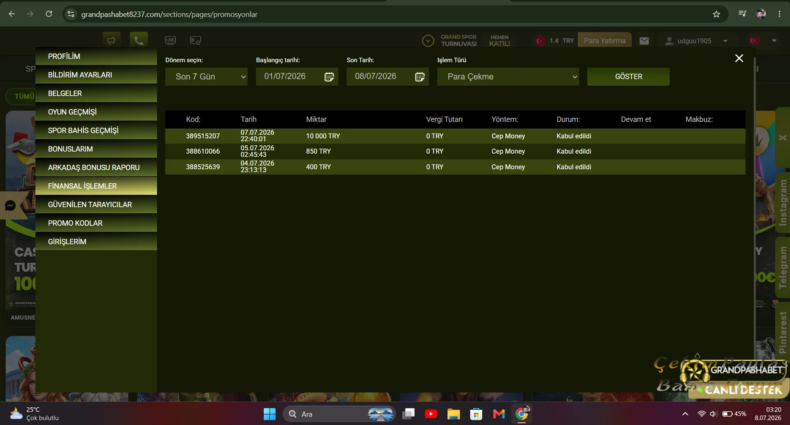
Task: Click the Messenger chat icon on left edge
Action: tap(10, 205)
